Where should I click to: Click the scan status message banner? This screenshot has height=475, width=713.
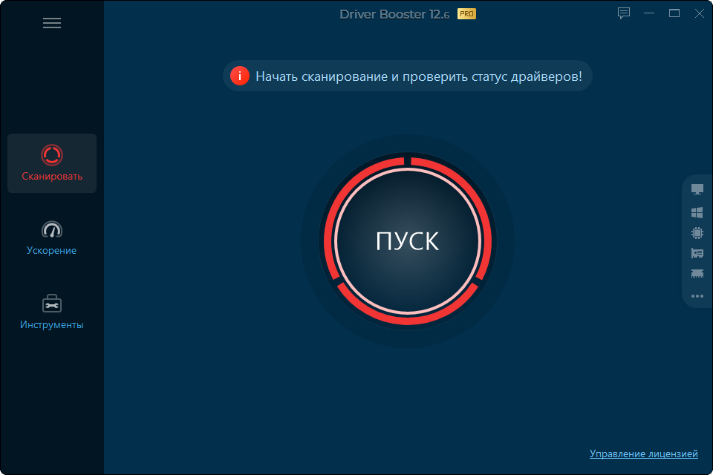(x=408, y=76)
